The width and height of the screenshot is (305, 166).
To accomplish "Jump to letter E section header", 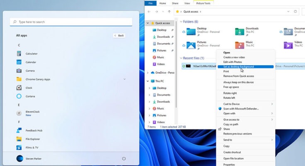I will pyautogui.click(x=19, y=105).
